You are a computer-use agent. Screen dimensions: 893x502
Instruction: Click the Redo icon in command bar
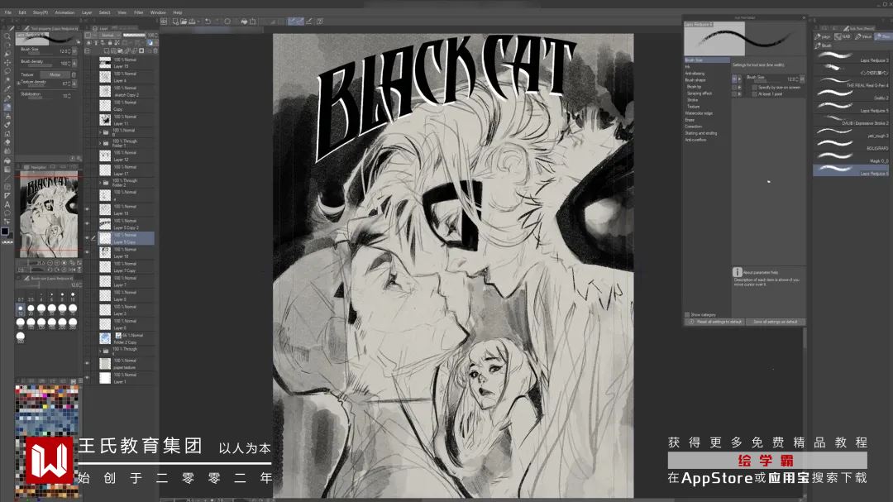click(217, 22)
